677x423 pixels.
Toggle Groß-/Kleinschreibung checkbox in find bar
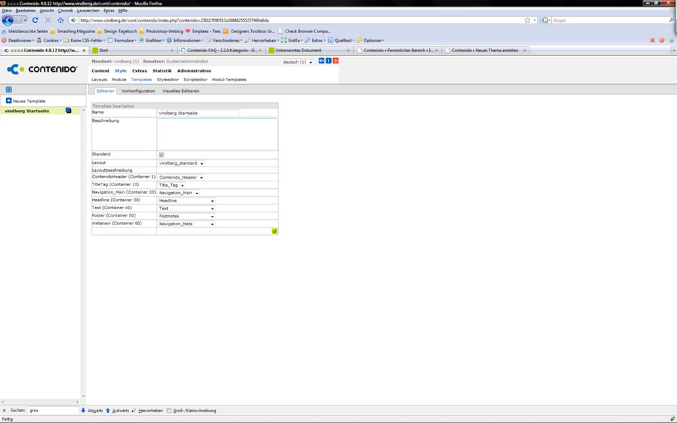click(170, 411)
